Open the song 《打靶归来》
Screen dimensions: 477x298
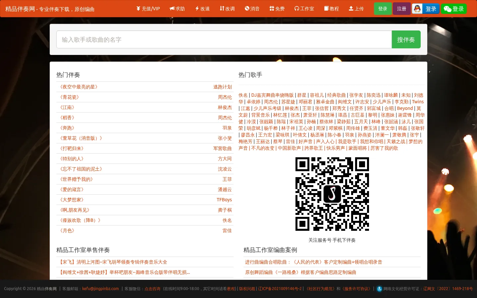coord(72,148)
